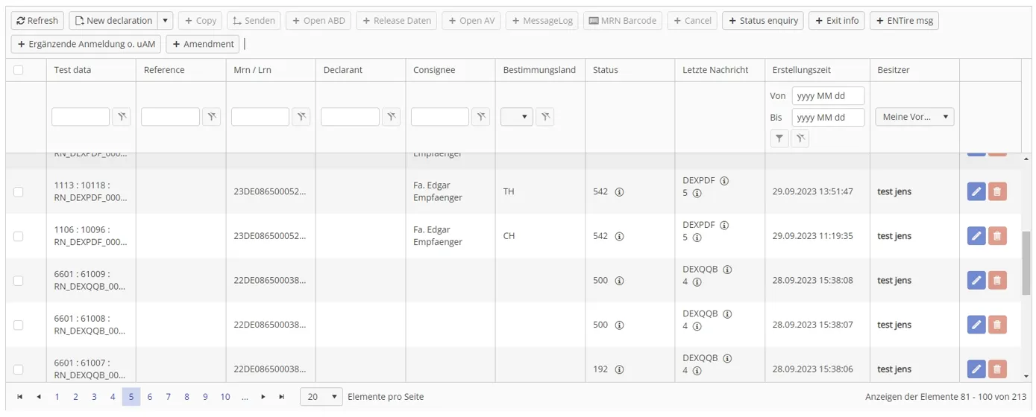Image resolution: width=1036 pixels, height=417 pixels.
Task: Show info for status 192
Action: (619, 369)
